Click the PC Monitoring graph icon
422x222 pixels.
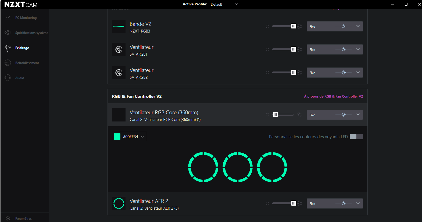point(8,18)
